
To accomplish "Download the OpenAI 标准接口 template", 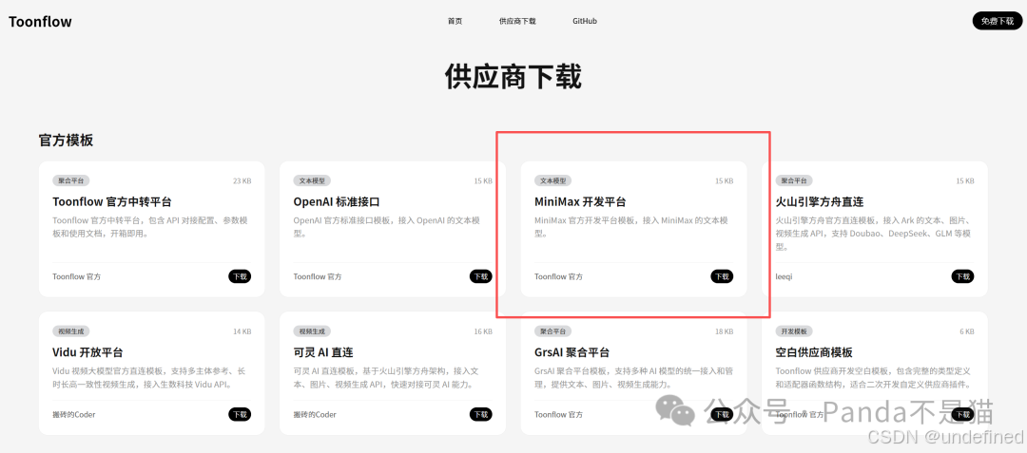I will pos(481,276).
